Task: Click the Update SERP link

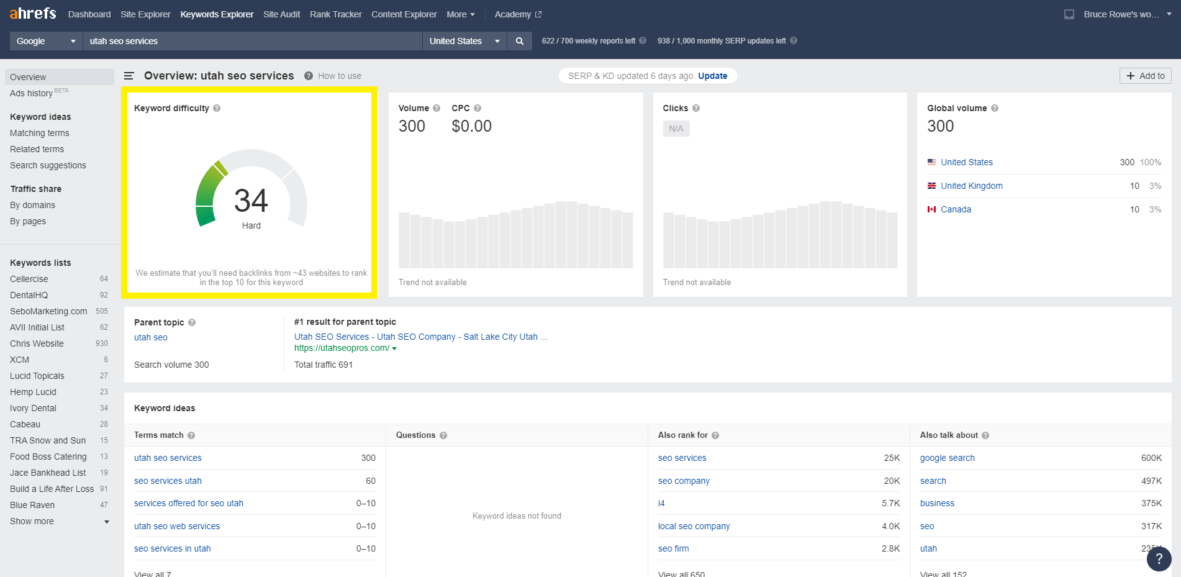Action: click(713, 76)
